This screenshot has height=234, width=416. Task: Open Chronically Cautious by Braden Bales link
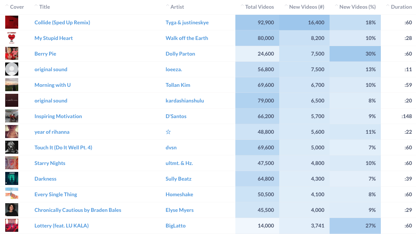(78, 210)
